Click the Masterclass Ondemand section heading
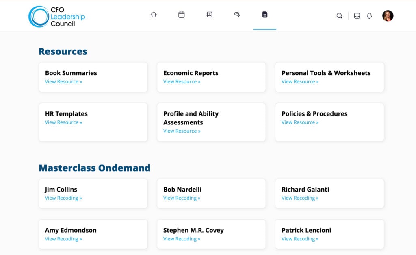The image size is (416, 255). pyautogui.click(x=94, y=168)
